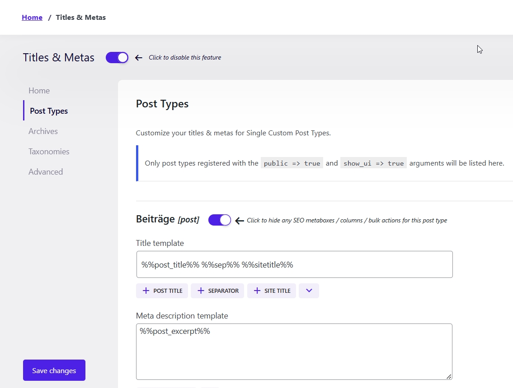Open the Home section in the sidebar
Screen dimensions: 513x388
pos(39,91)
